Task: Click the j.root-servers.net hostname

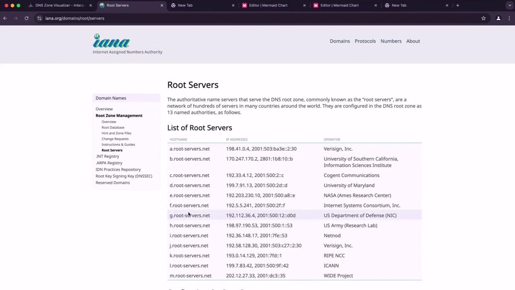Action: [x=189, y=246]
